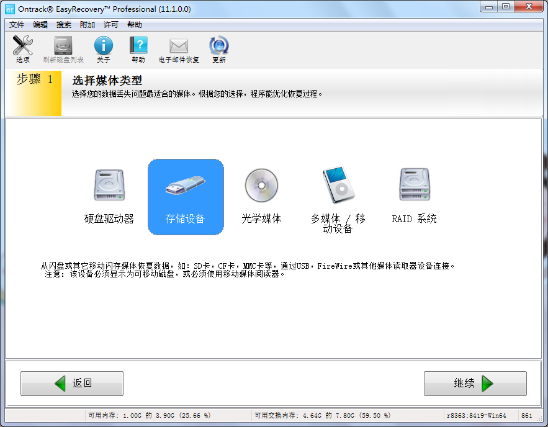Click the 步骤 1 step label
548x427 pixels.
(x=34, y=79)
